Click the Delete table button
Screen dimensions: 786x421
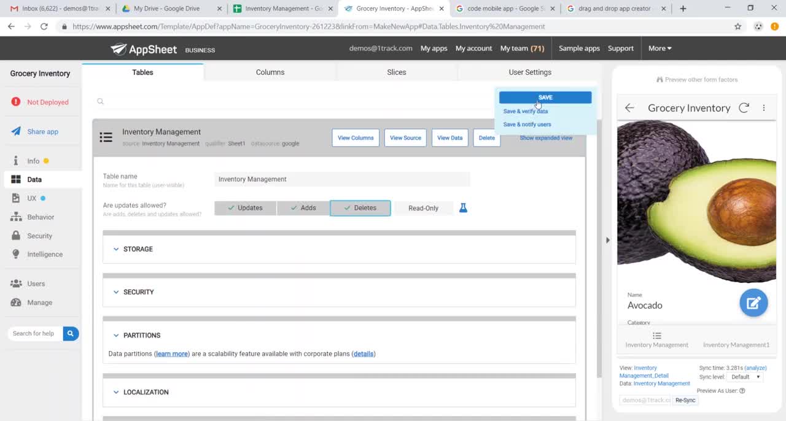coord(487,137)
